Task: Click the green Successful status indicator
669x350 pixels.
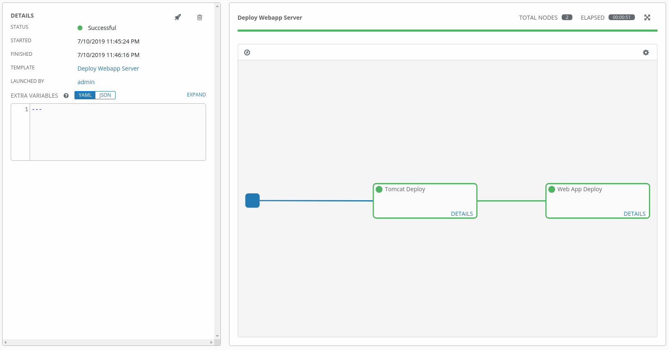Action: coord(80,28)
